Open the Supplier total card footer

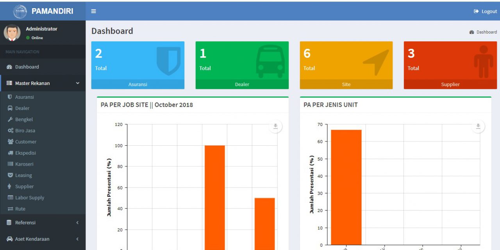tap(450, 84)
